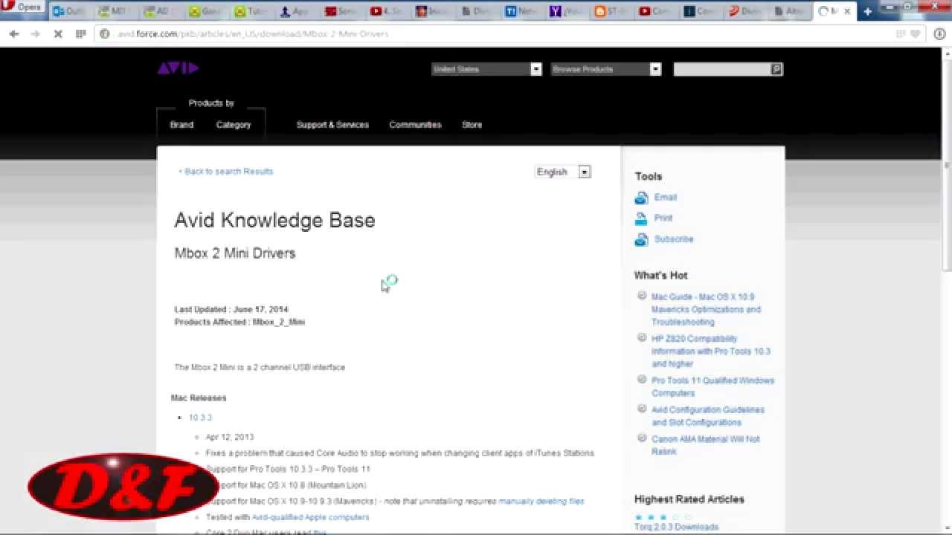Click the search magnifier icon

point(776,69)
